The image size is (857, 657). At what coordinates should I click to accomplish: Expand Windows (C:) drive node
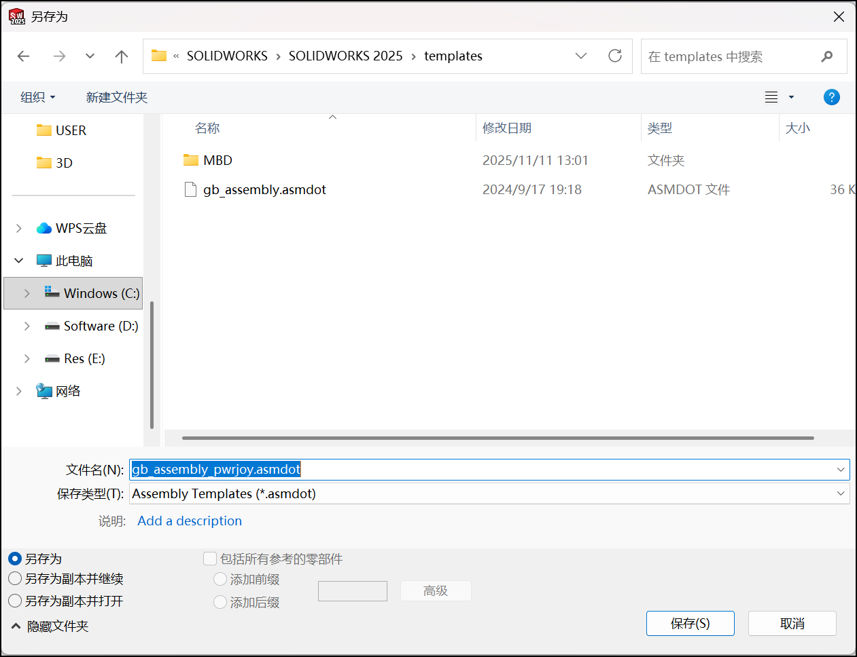(x=27, y=293)
